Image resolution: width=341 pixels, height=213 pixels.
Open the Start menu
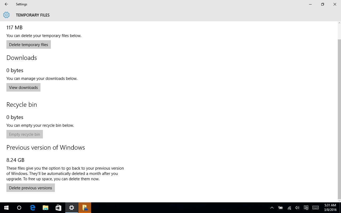6,207
